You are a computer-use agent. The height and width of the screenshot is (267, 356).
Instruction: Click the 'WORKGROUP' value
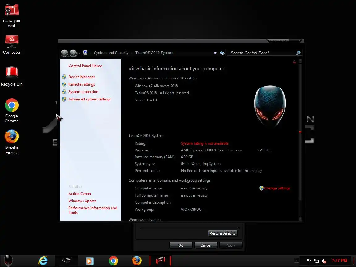tap(192, 210)
